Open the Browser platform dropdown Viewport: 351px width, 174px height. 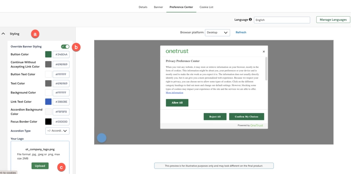click(x=217, y=32)
